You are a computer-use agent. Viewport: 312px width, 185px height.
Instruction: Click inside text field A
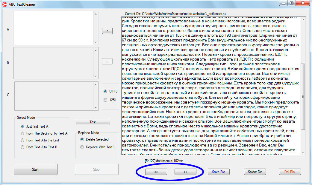tap(53, 28)
